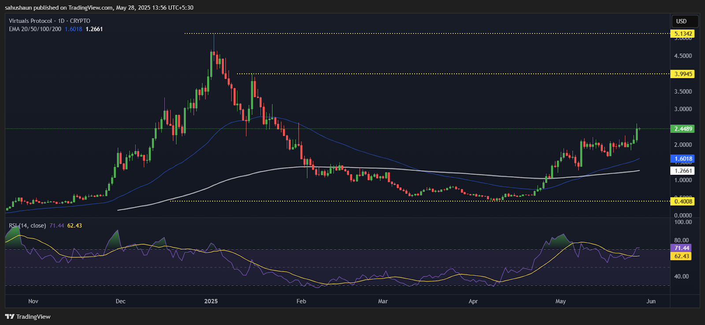
Task: Click the white 1.2661 EMA axis tag
Action: 683,171
